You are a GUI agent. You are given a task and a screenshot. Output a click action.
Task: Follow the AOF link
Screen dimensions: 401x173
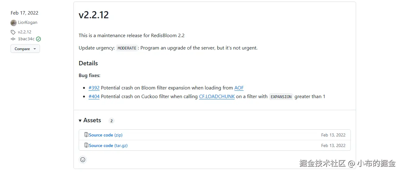point(239,88)
